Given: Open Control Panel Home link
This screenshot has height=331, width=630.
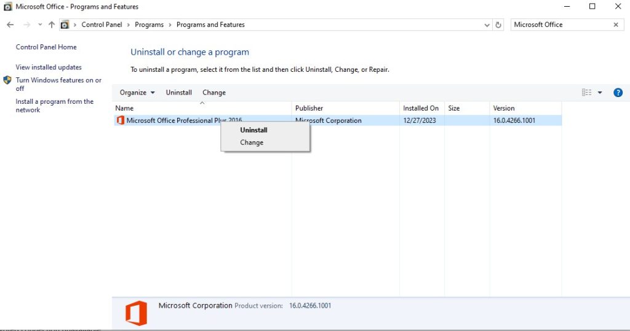Looking at the screenshot, I should point(46,47).
